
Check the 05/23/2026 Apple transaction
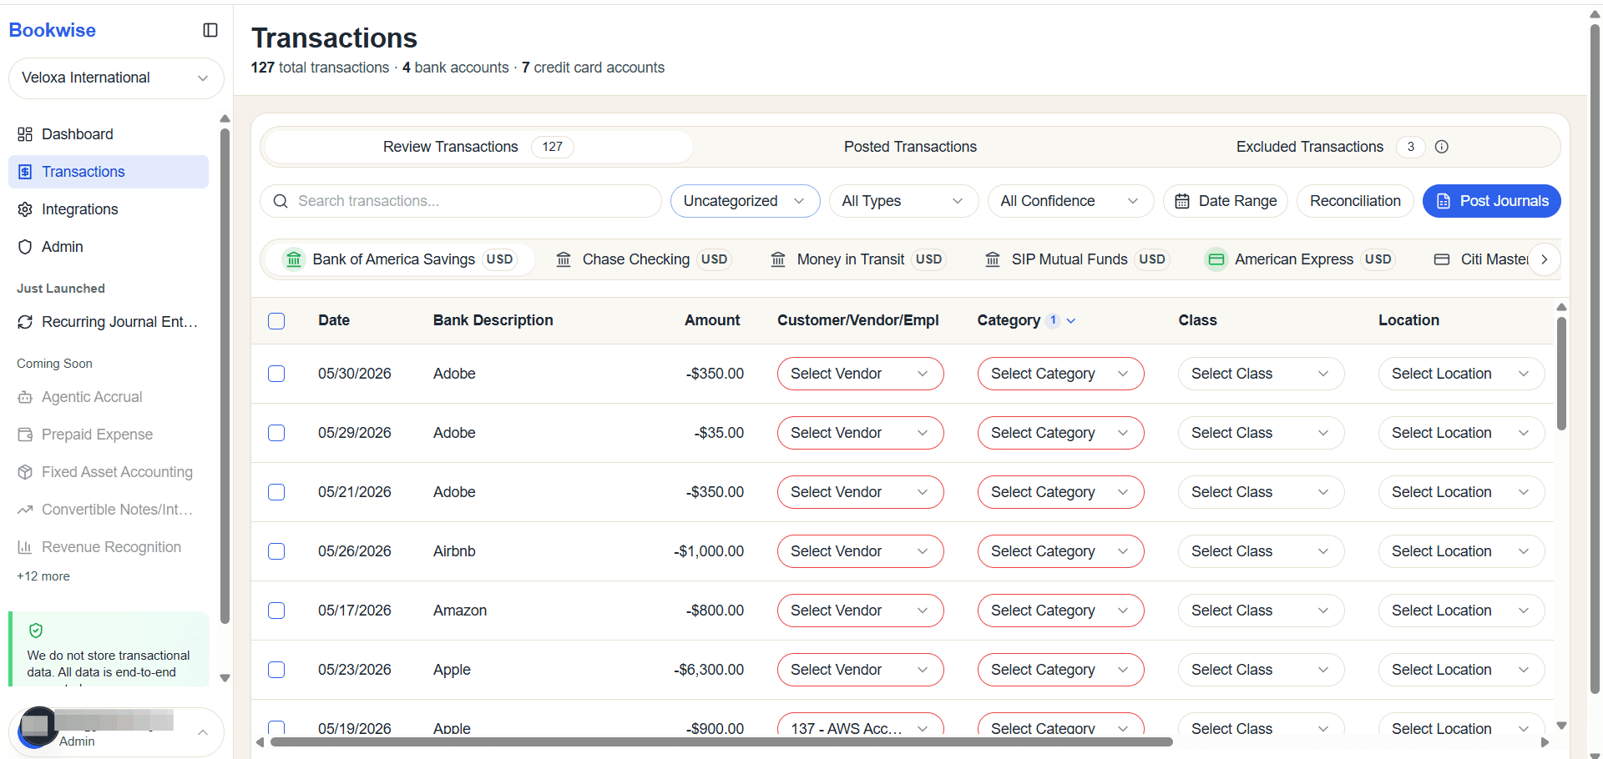[x=276, y=670]
